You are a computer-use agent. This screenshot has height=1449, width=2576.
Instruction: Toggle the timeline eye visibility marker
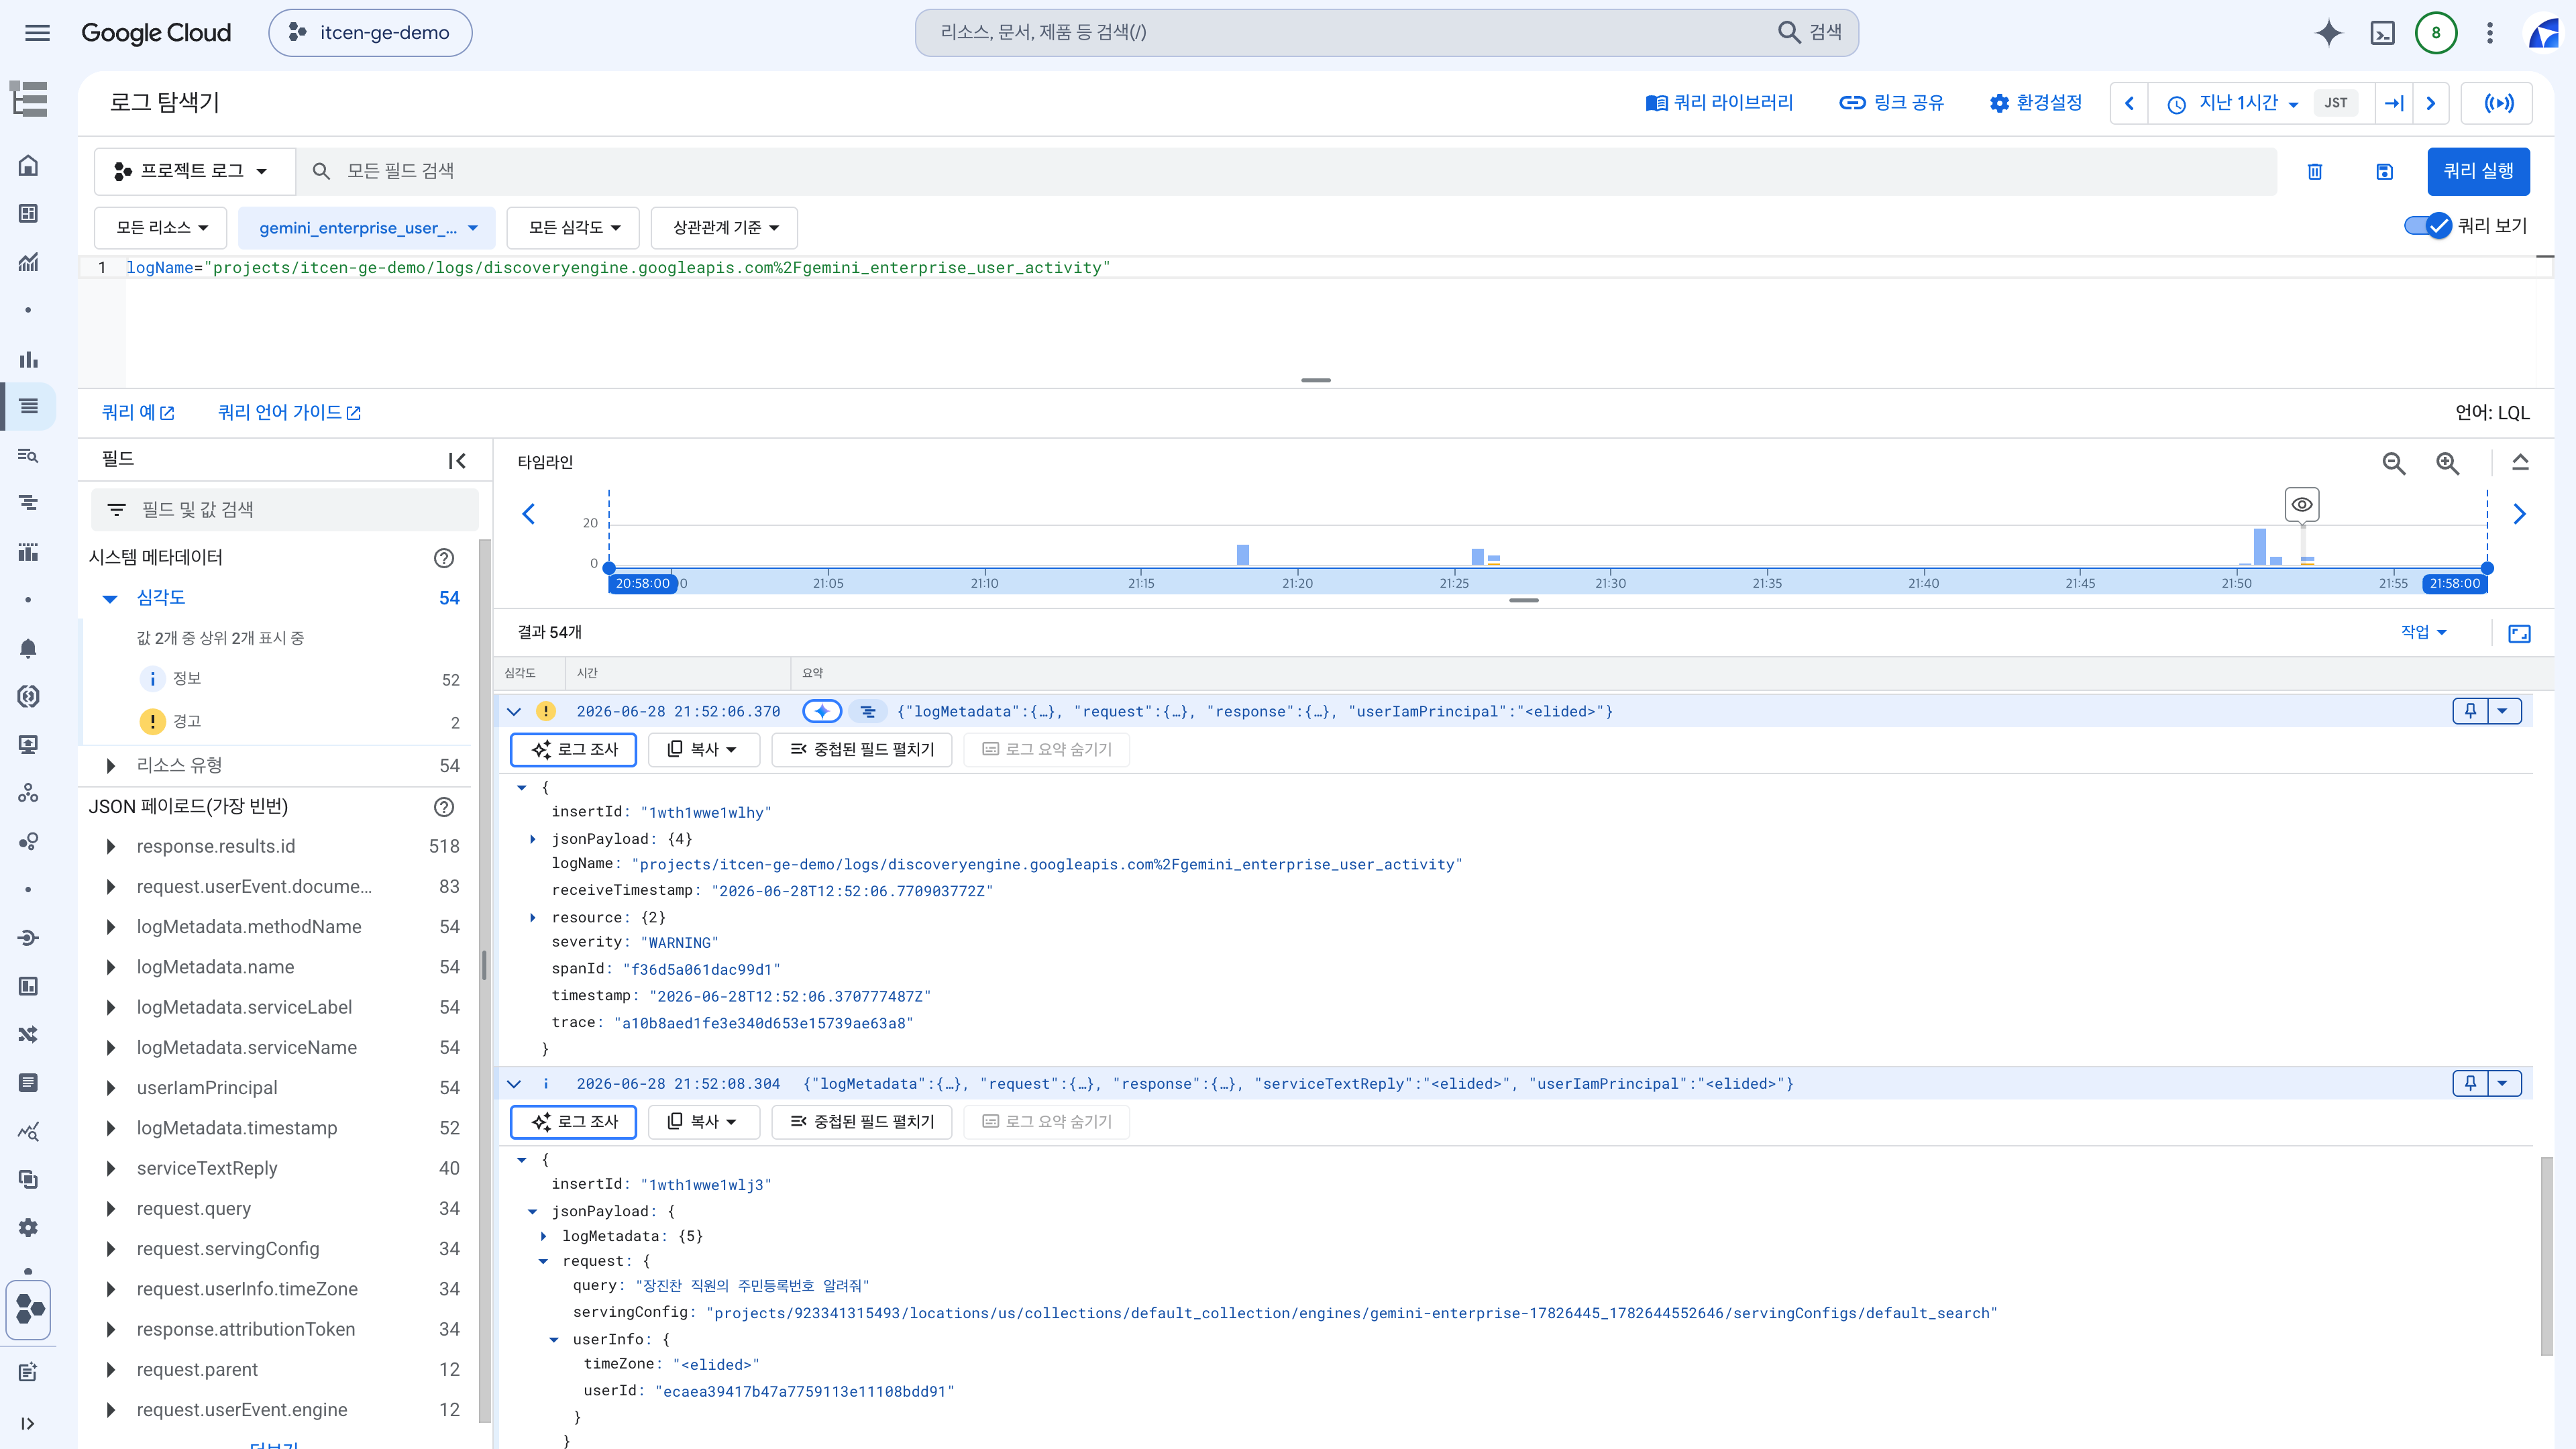pyautogui.click(x=2302, y=504)
